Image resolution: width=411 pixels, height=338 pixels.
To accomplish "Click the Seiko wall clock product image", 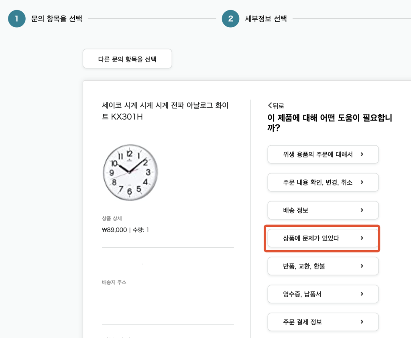I will click(x=130, y=172).
